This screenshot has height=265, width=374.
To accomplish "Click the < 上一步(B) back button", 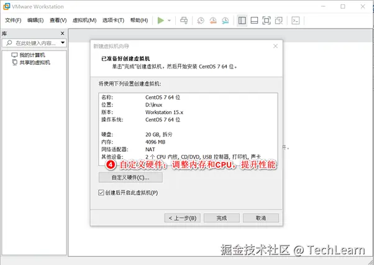I will [182, 218].
